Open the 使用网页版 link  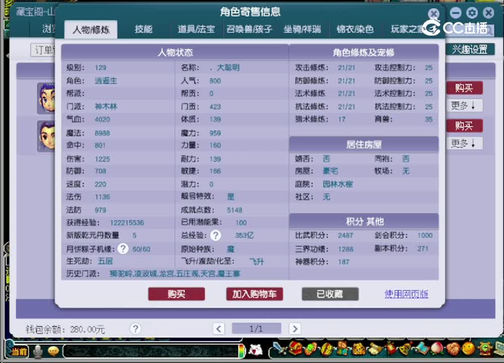pos(406,294)
